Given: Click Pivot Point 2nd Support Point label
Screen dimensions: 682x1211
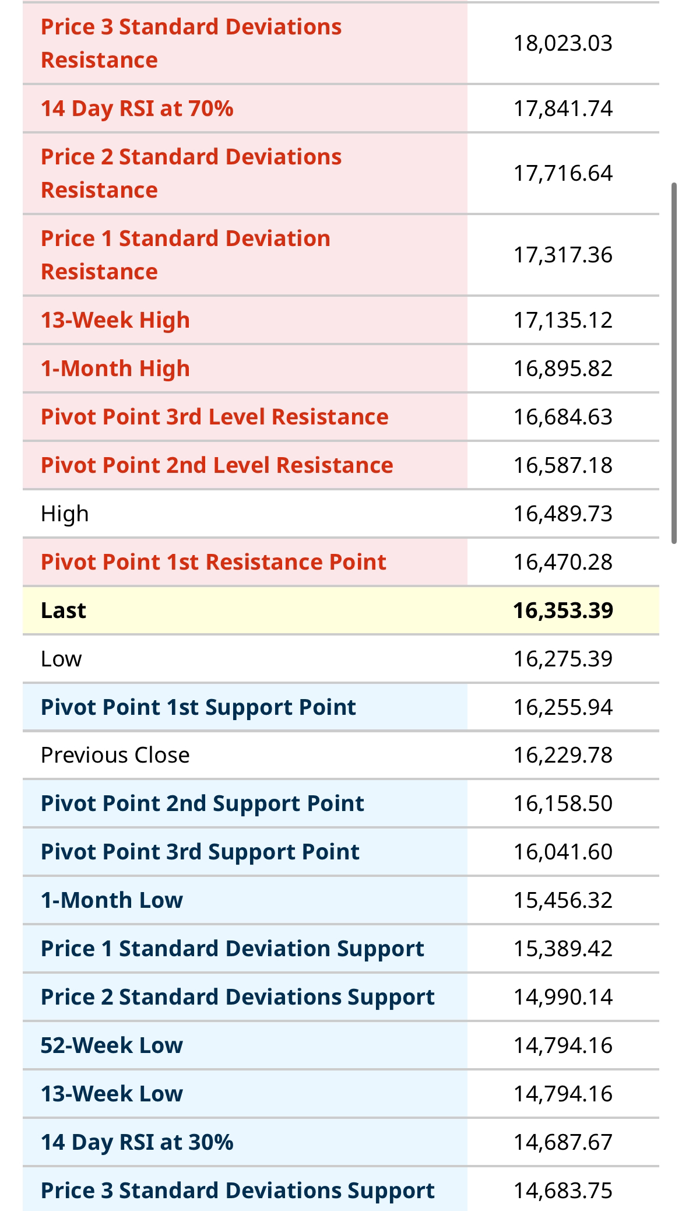Looking at the screenshot, I should point(202,803).
